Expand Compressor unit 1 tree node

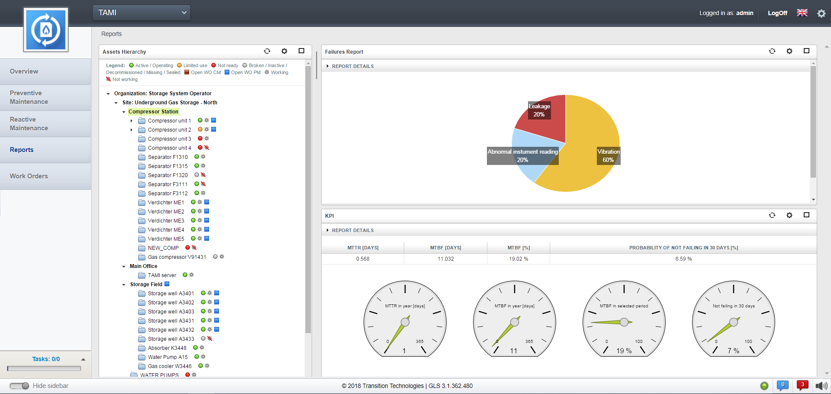[x=132, y=121]
